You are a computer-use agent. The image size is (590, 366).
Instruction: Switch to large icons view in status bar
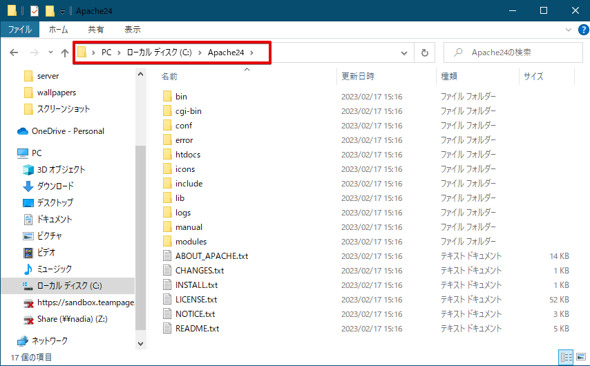click(x=580, y=358)
